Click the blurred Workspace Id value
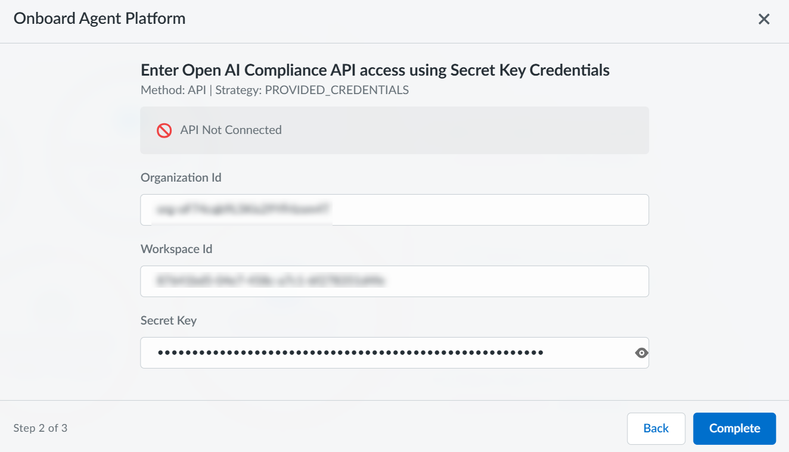 point(269,280)
